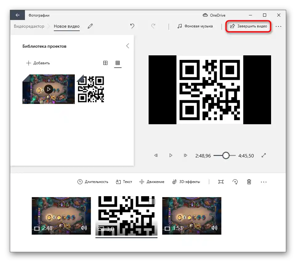
Task: Click the current time 2:48,96 text
Action: 203,156
